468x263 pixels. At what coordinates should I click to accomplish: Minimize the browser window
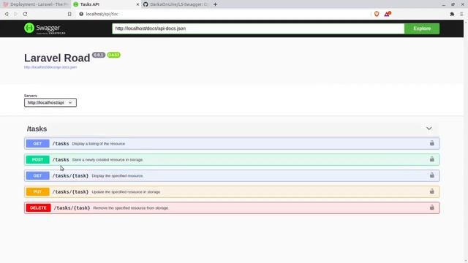(x=444, y=4)
